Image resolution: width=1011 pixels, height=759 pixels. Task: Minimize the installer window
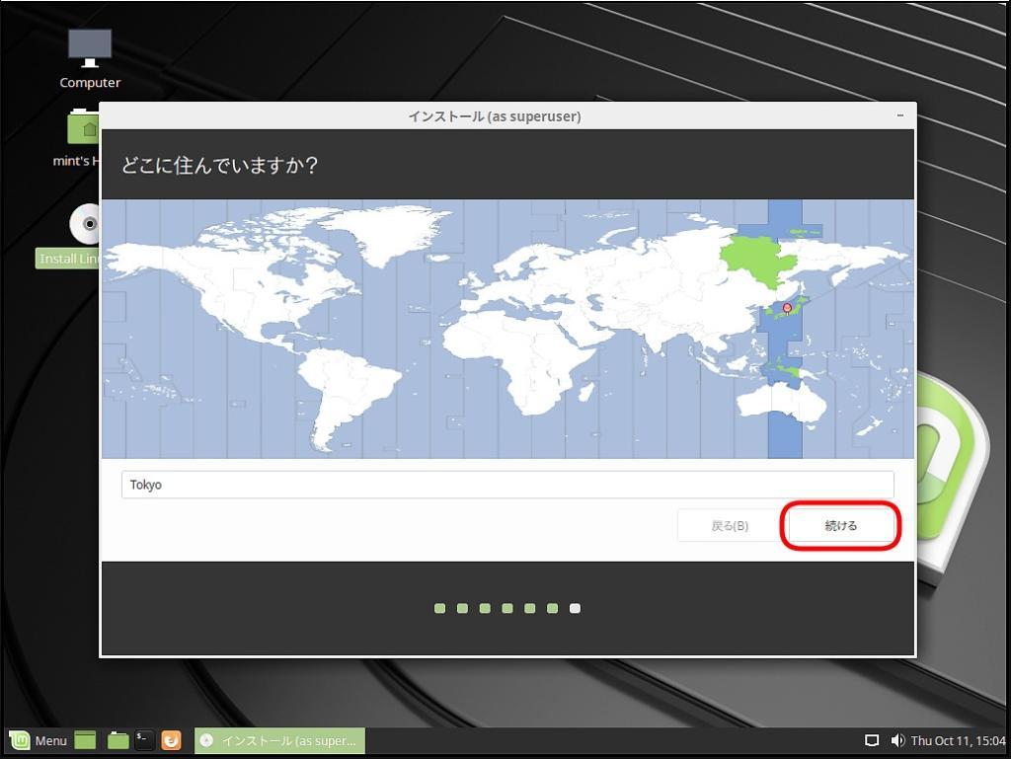coord(899,115)
